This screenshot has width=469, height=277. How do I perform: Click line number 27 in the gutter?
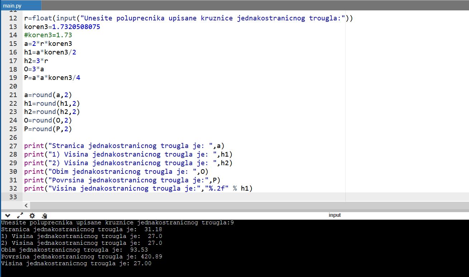13,146
